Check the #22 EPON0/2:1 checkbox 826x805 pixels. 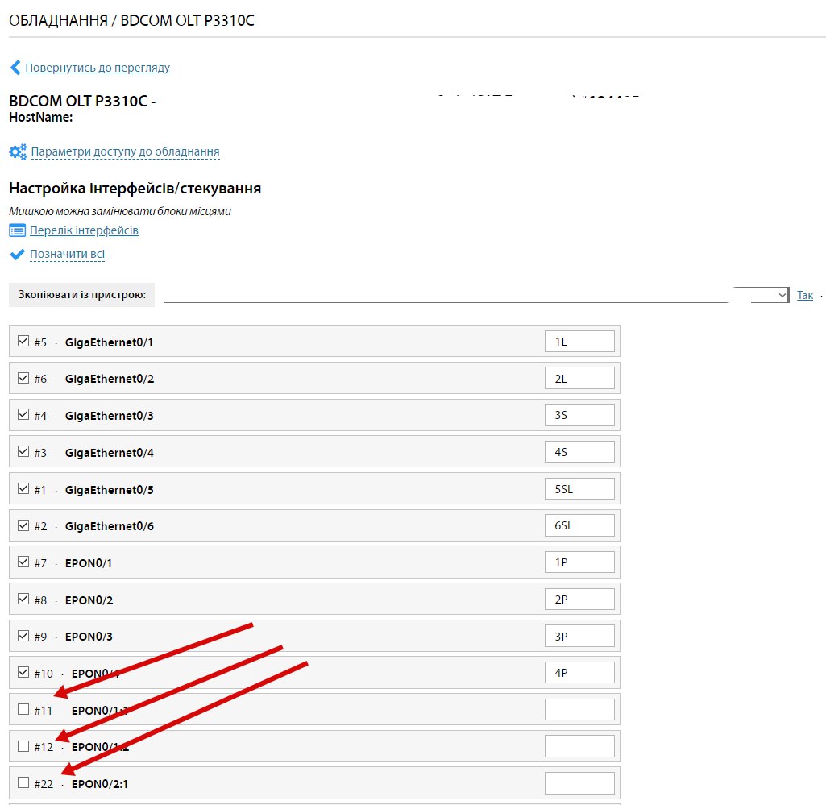23,782
